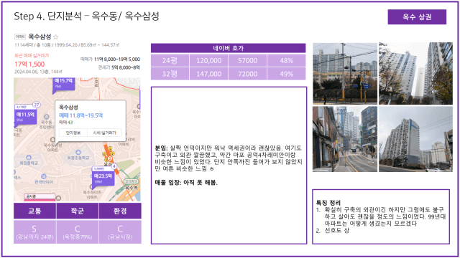Screen dimensions: 460x258
Task: Click the circled 4 count badge near 옥수역
Action: [x=114, y=166]
